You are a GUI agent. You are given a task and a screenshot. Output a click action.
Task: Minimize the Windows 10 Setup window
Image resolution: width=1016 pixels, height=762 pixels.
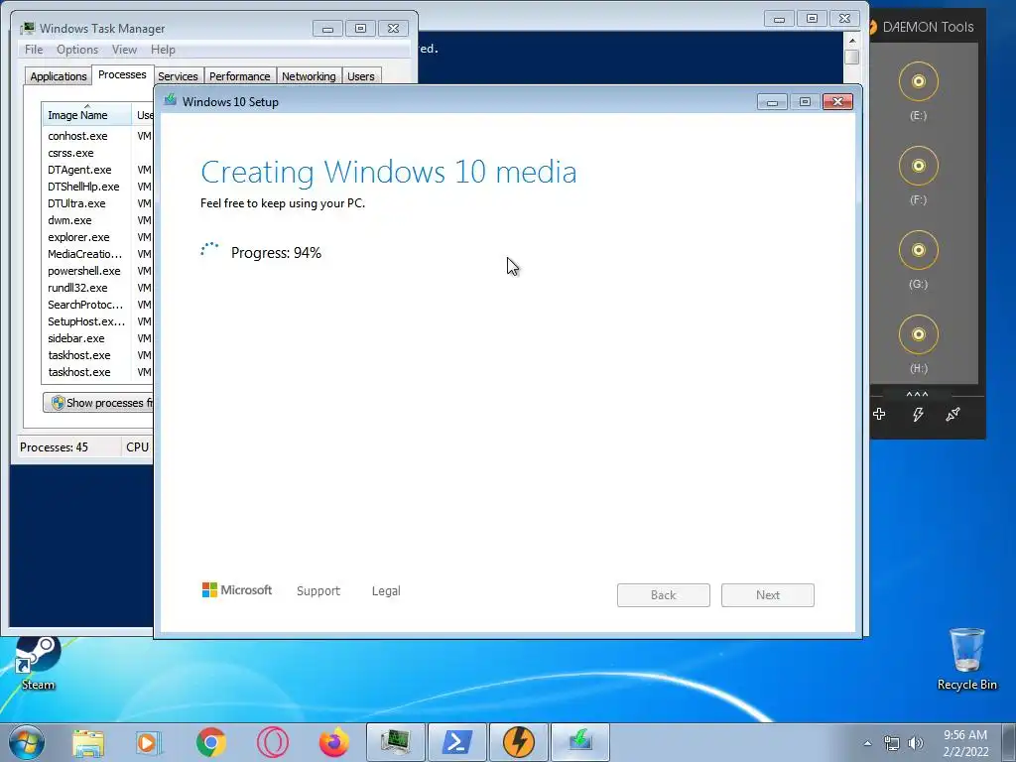pos(772,102)
